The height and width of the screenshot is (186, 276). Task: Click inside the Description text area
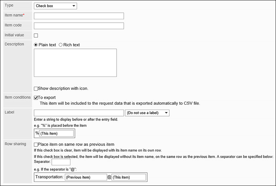pos(75,63)
